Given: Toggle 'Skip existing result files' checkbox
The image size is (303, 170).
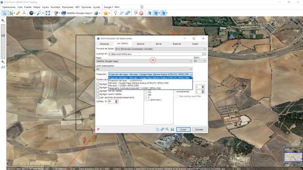Looking at the screenshot, I should (178, 96).
